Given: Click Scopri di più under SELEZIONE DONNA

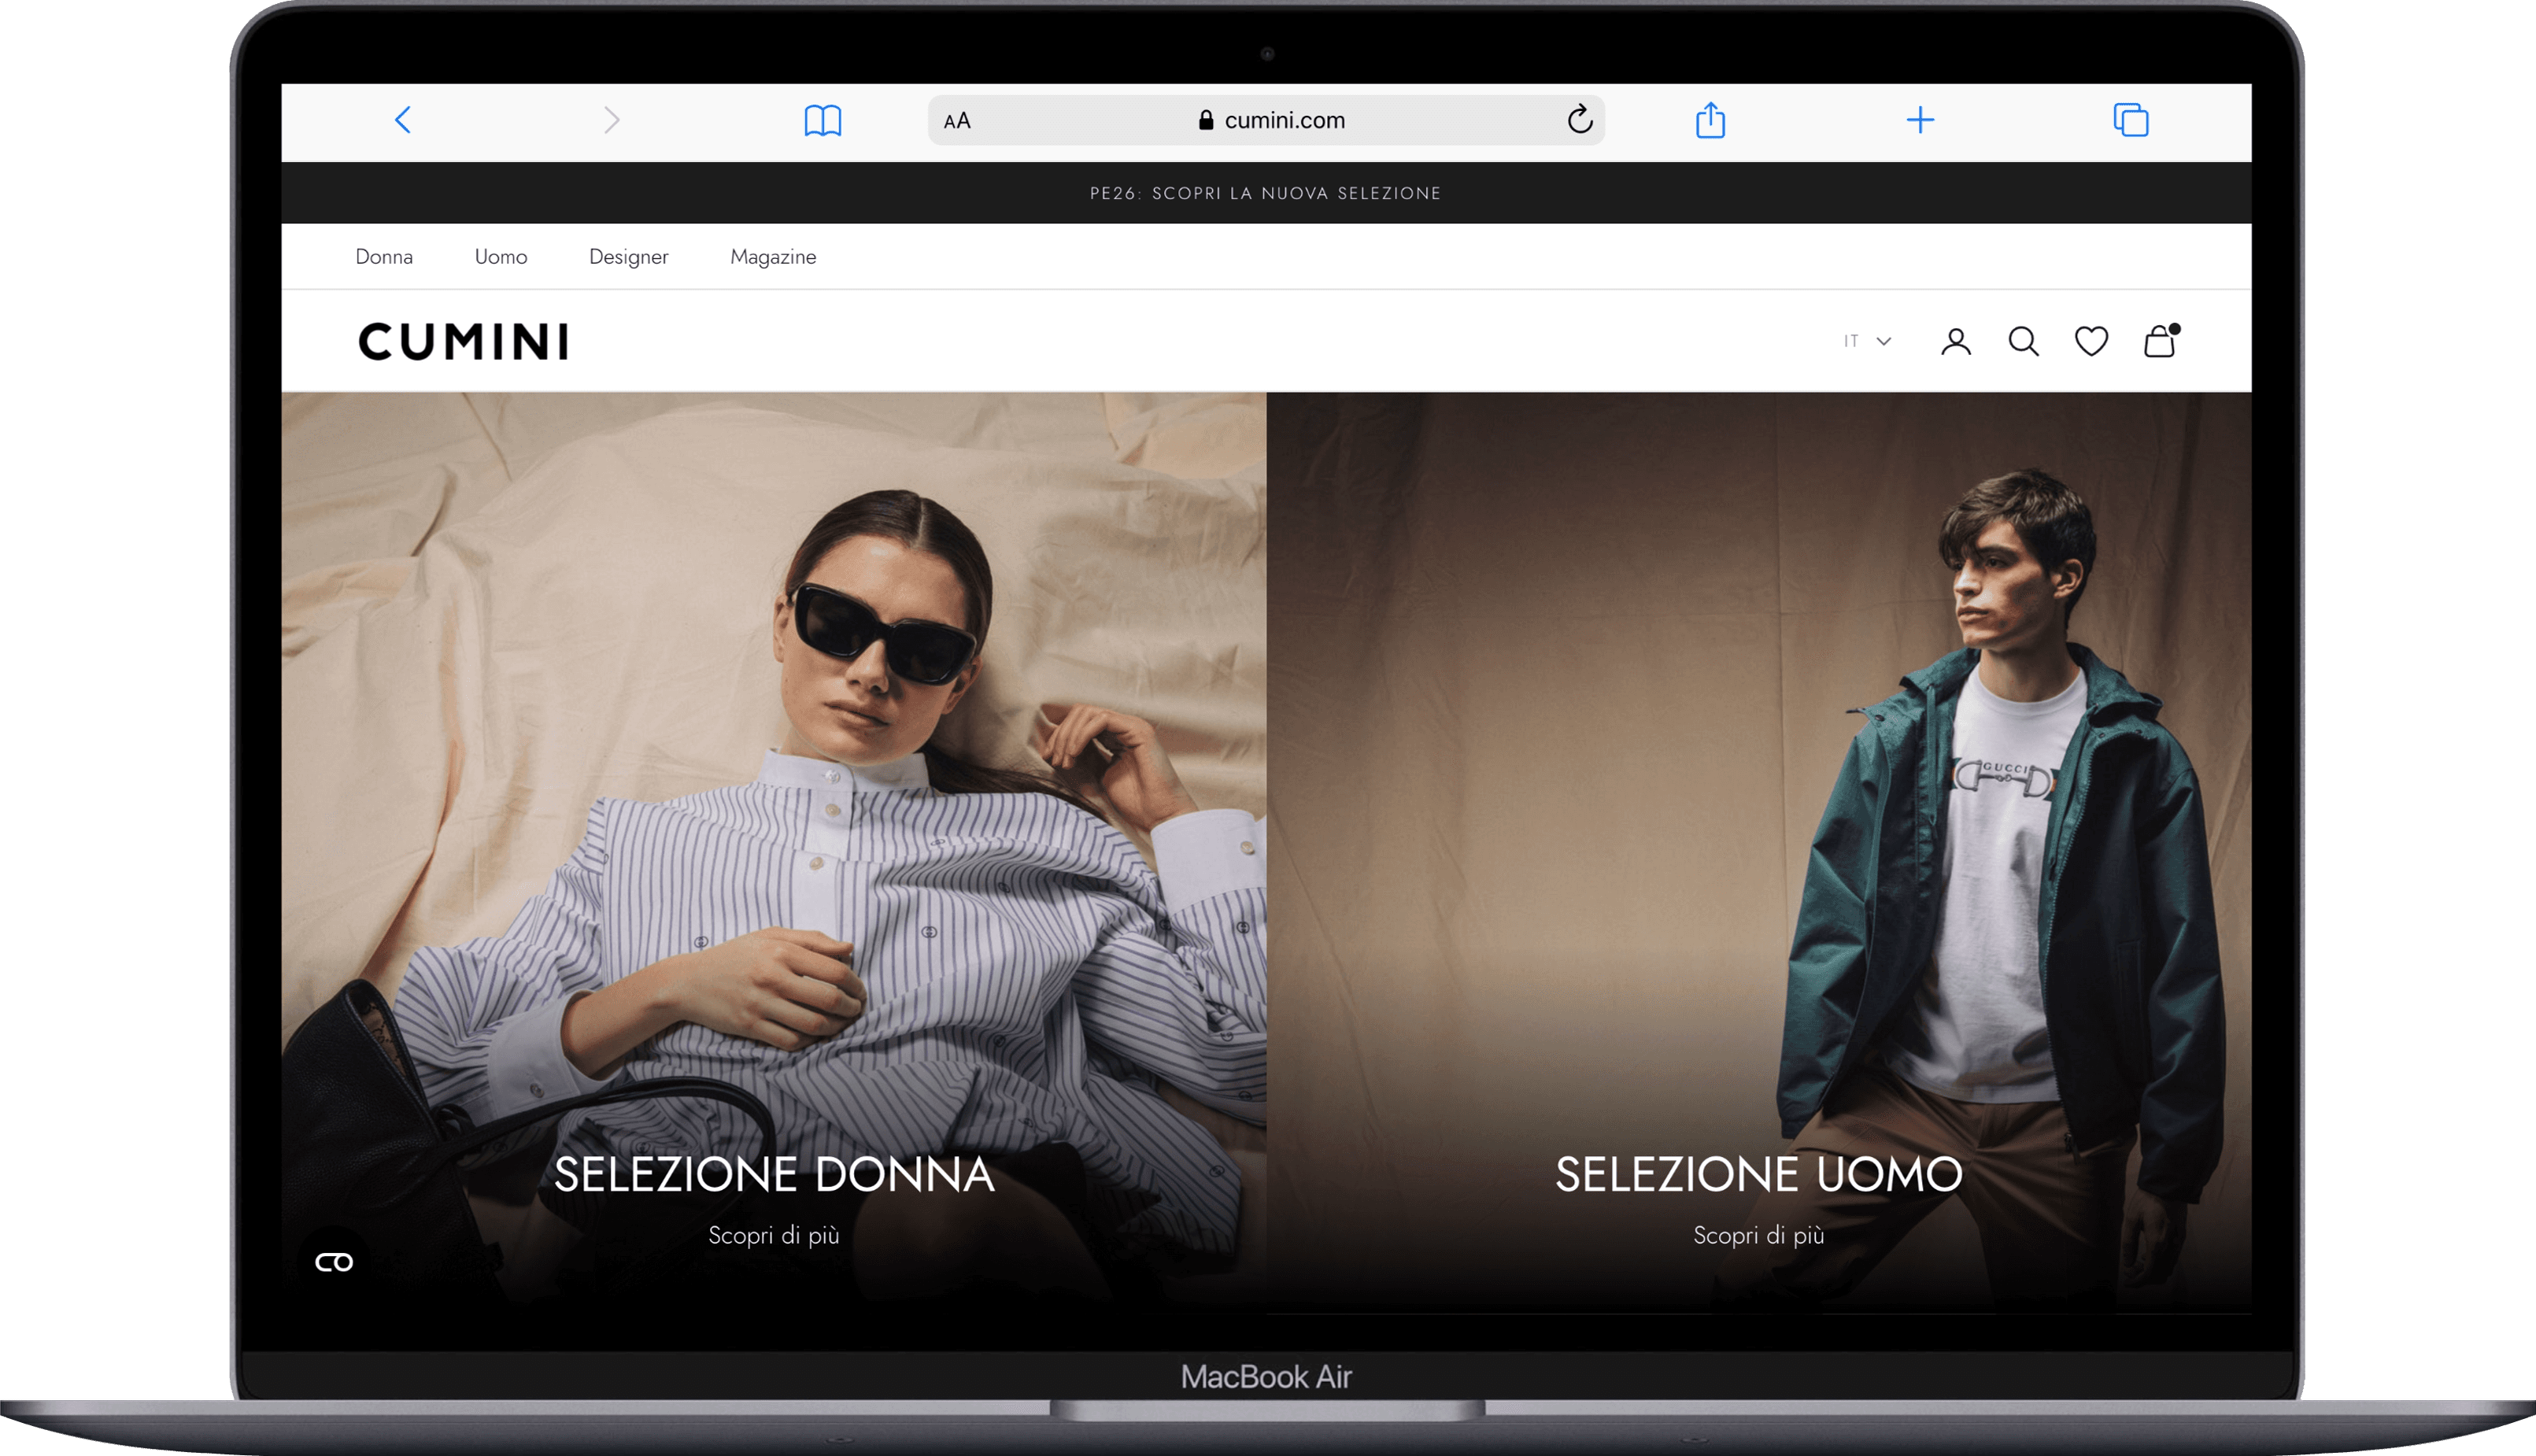Looking at the screenshot, I should click(x=773, y=1235).
